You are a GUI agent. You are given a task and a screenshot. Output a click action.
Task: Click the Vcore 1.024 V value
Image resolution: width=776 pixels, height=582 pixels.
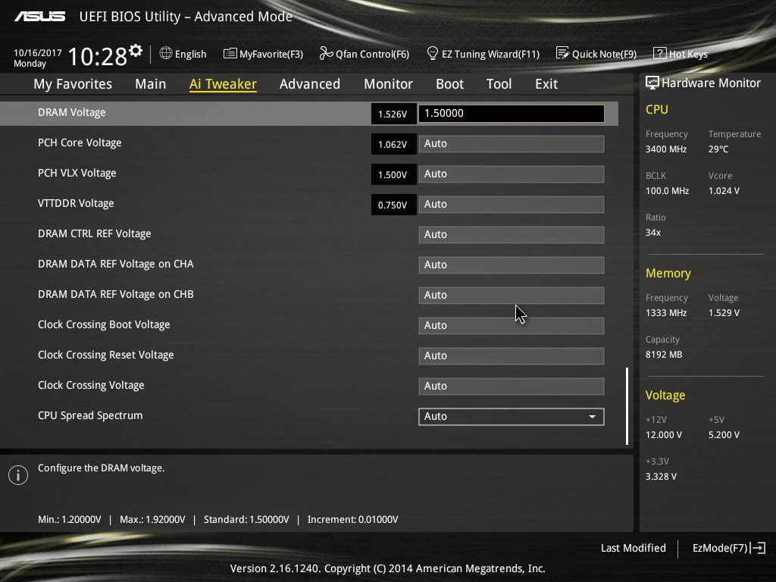(724, 190)
